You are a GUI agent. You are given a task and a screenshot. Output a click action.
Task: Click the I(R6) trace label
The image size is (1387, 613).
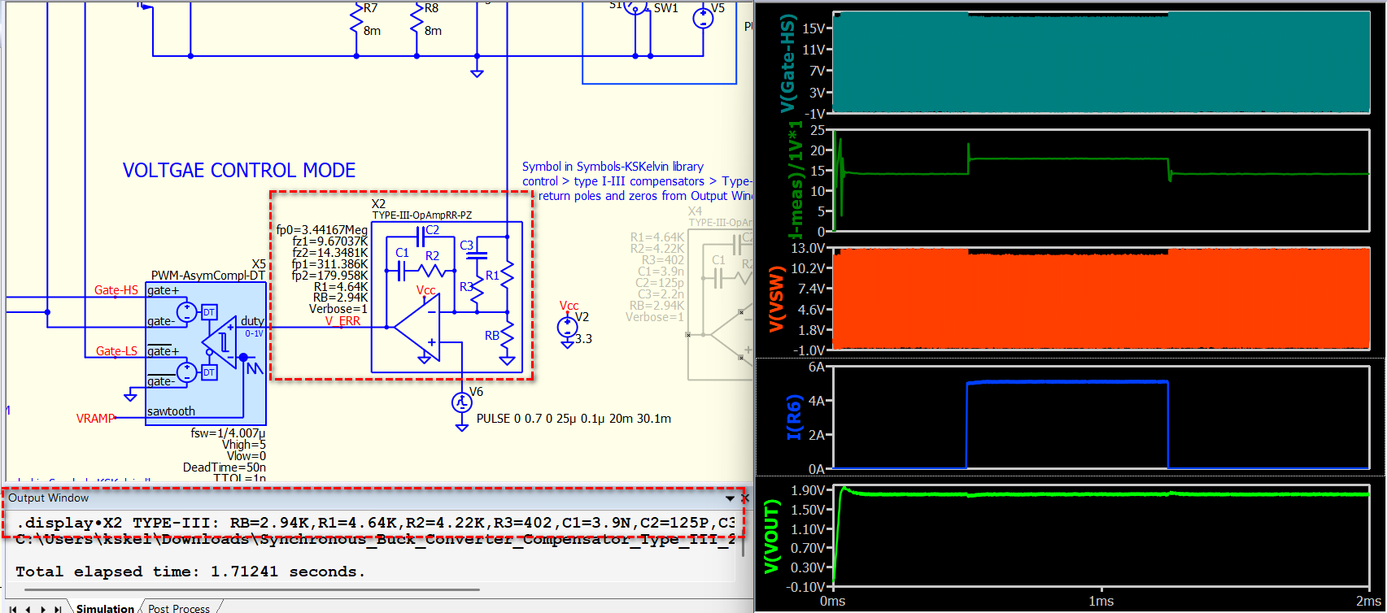794,417
